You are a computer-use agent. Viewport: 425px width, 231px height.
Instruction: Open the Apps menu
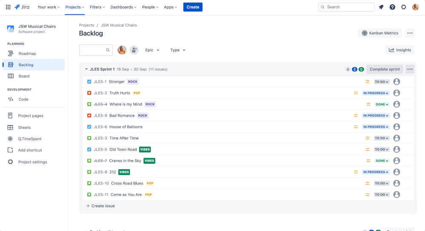pos(171,7)
